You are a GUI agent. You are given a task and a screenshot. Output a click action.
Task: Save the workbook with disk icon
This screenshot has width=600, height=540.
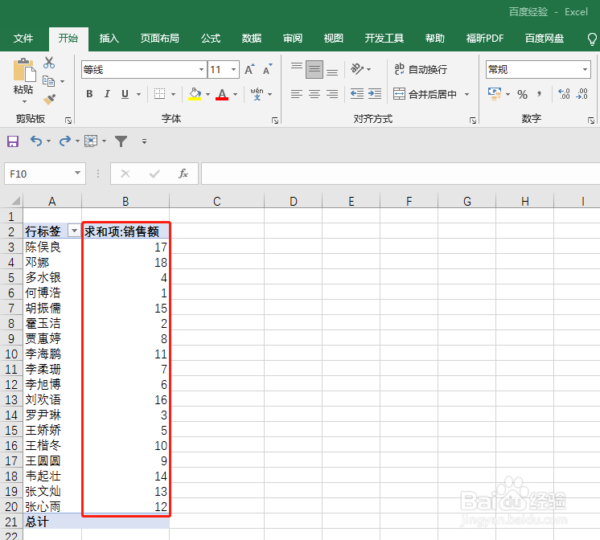tap(13, 141)
